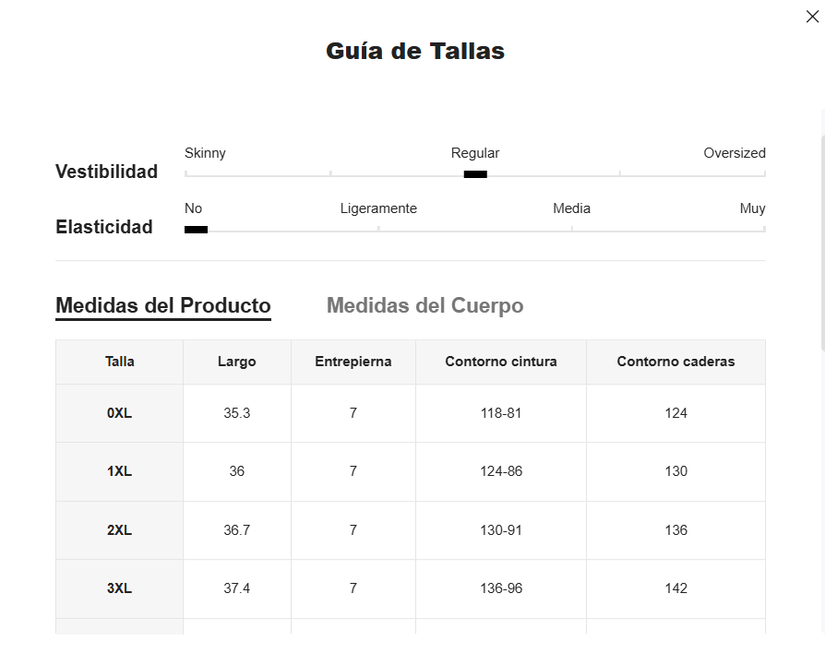This screenshot has width=825, height=665.
Task: Click the vertical scrollbar on the right
Action: point(821,240)
